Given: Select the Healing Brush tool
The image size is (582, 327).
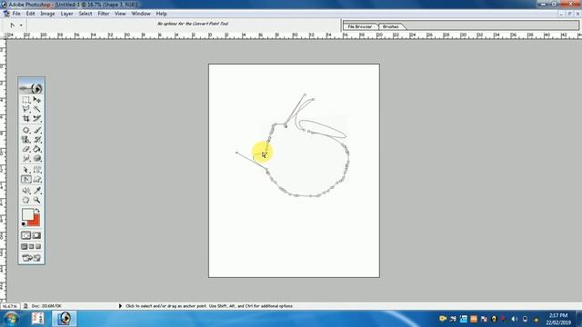Looking at the screenshot, I should pos(26,130).
